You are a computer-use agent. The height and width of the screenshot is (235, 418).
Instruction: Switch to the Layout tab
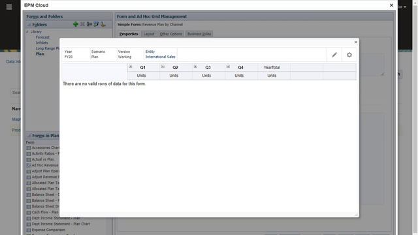tap(149, 34)
